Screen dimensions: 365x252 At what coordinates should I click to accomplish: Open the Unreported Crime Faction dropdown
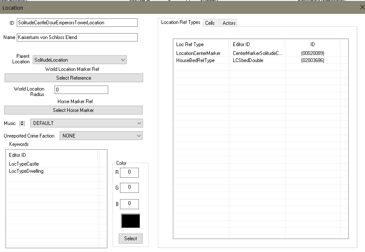coord(101,136)
